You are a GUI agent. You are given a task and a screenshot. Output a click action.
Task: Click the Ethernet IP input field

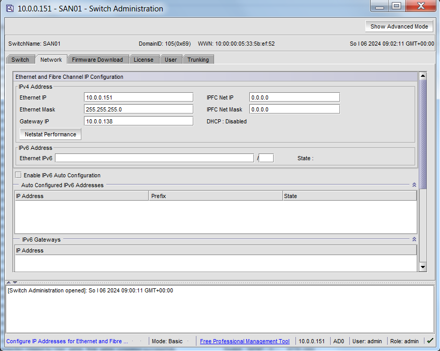(x=138, y=97)
